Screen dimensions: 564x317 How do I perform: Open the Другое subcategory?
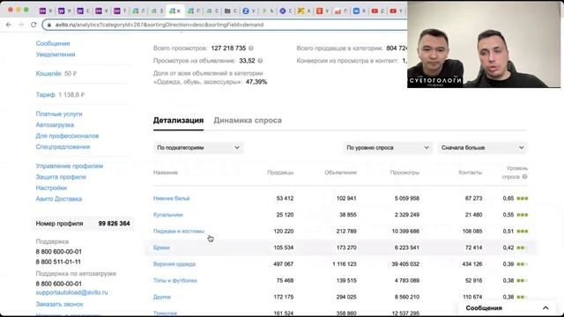tap(162, 297)
